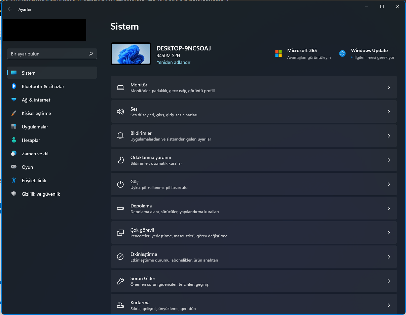Focus the Bir ayar bulun search field
406x315 pixels.
pos(52,54)
